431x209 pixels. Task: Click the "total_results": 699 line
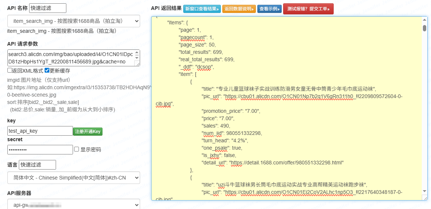(x=201, y=52)
